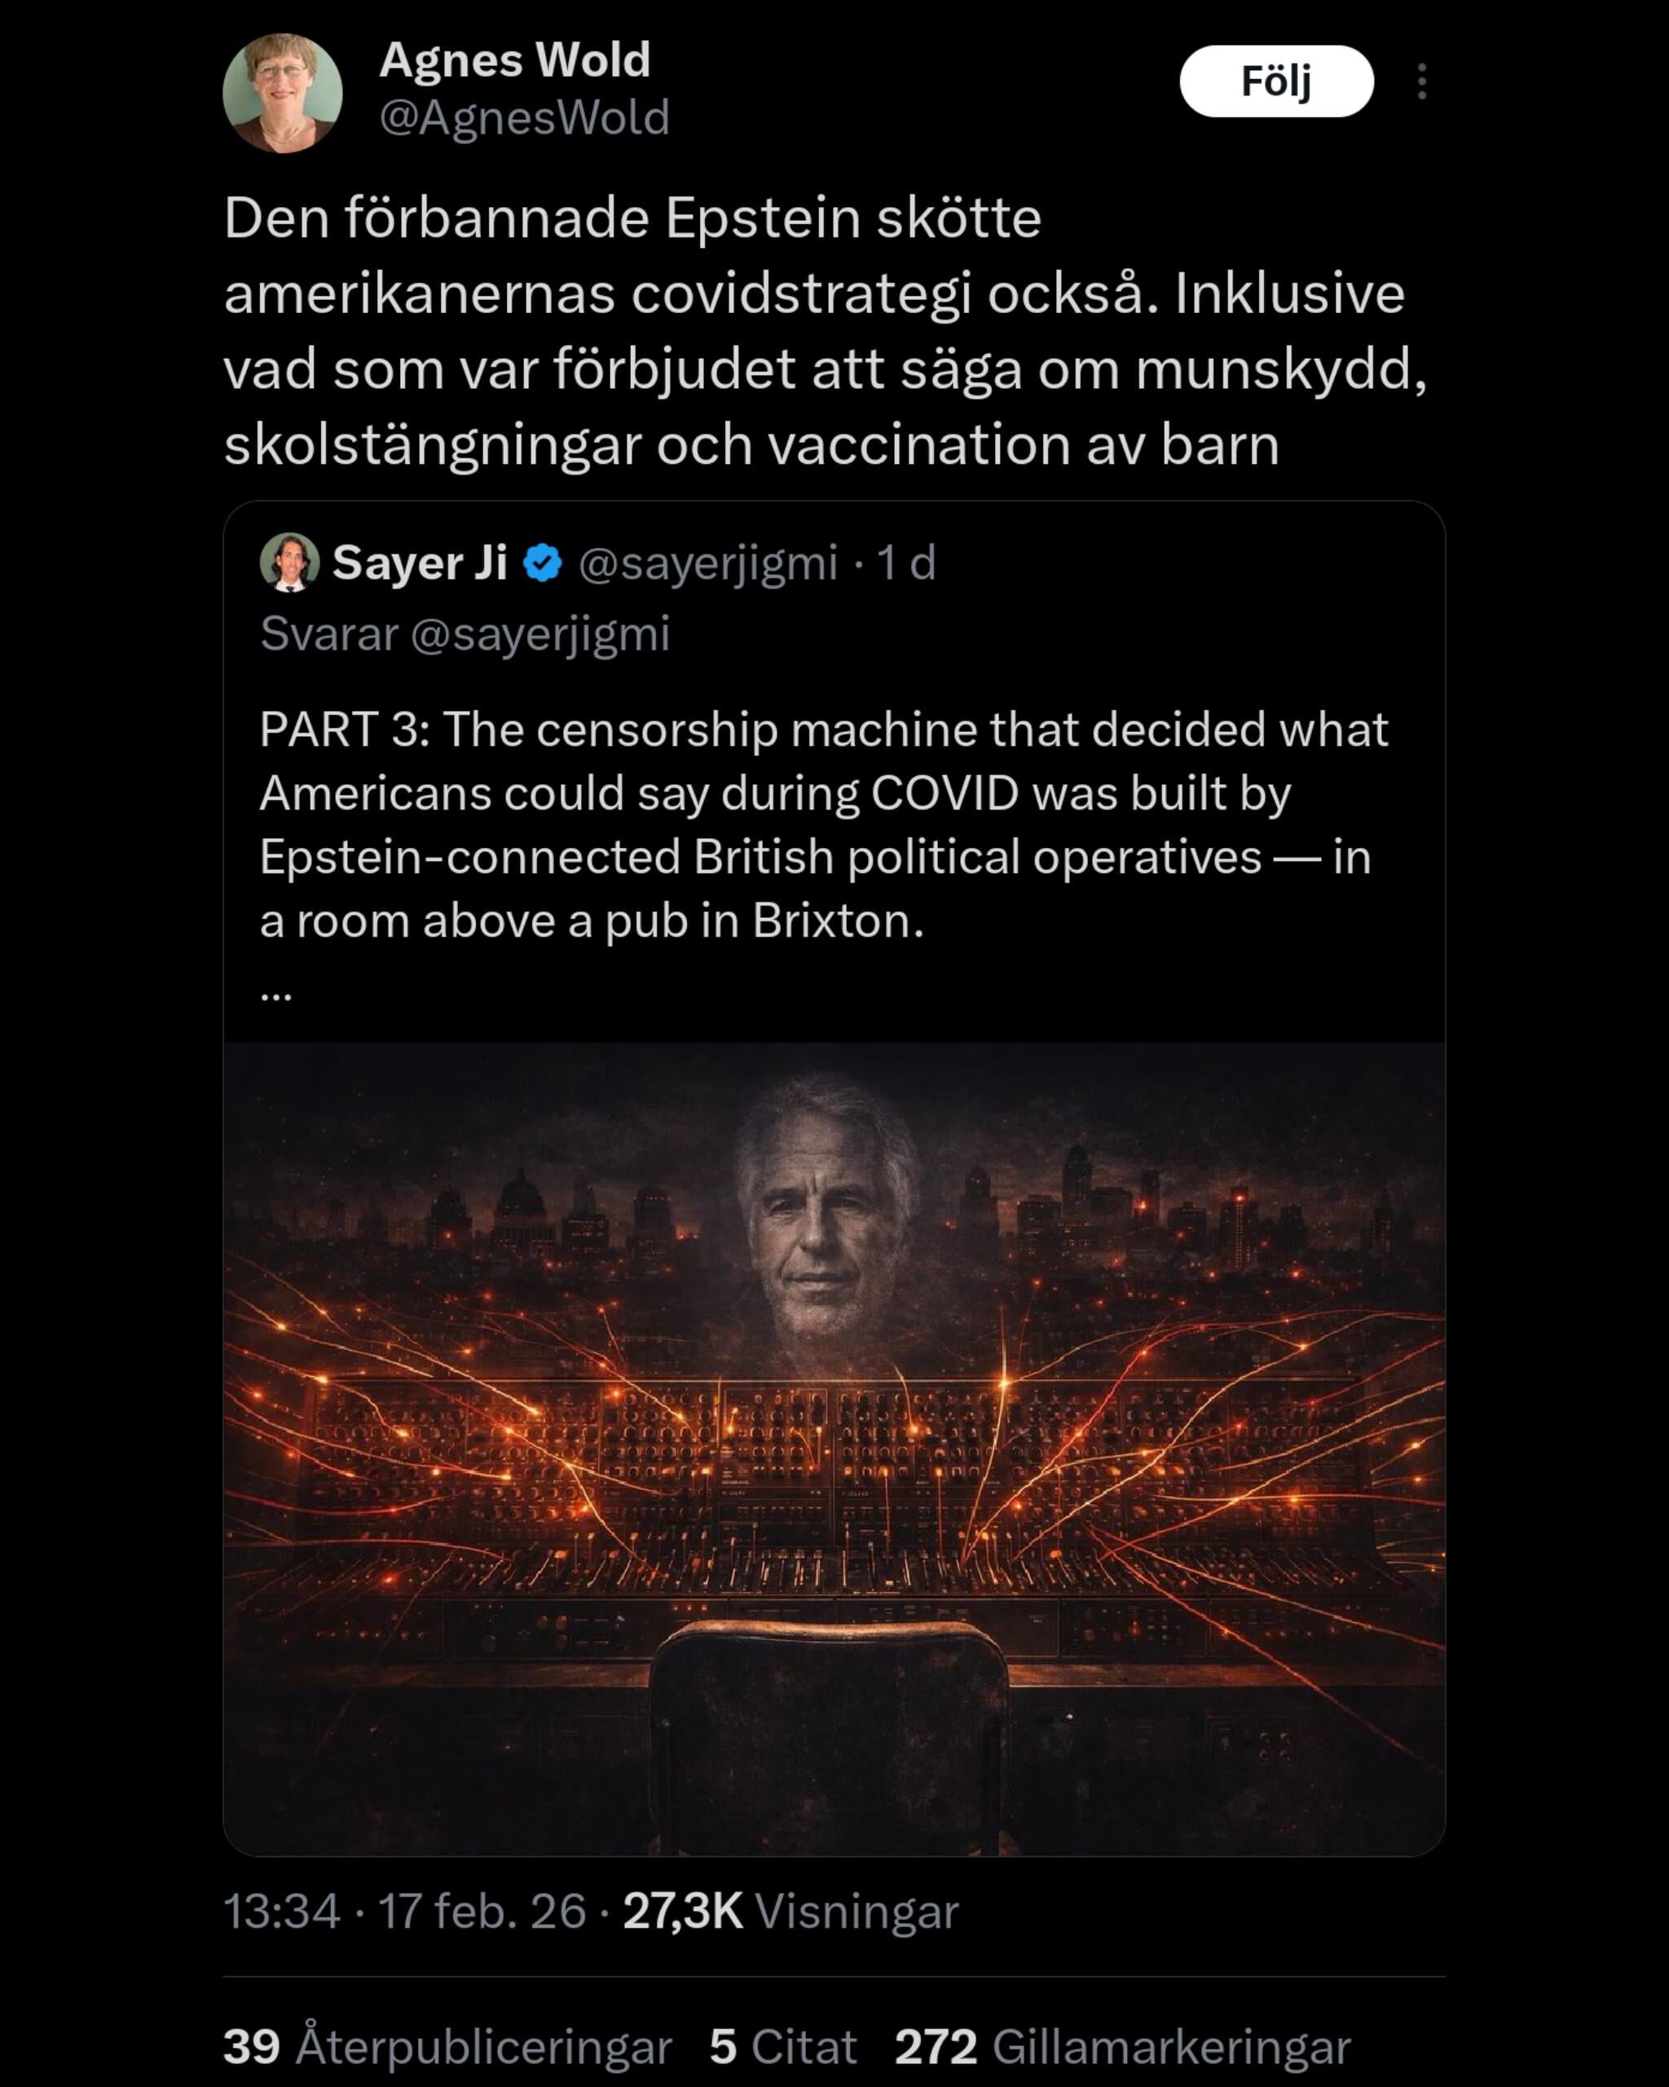Image resolution: width=1669 pixels, height=2087 pixels.
Task: Show the 272 Gillamarkeringar list
Action: (1122, 2046)
